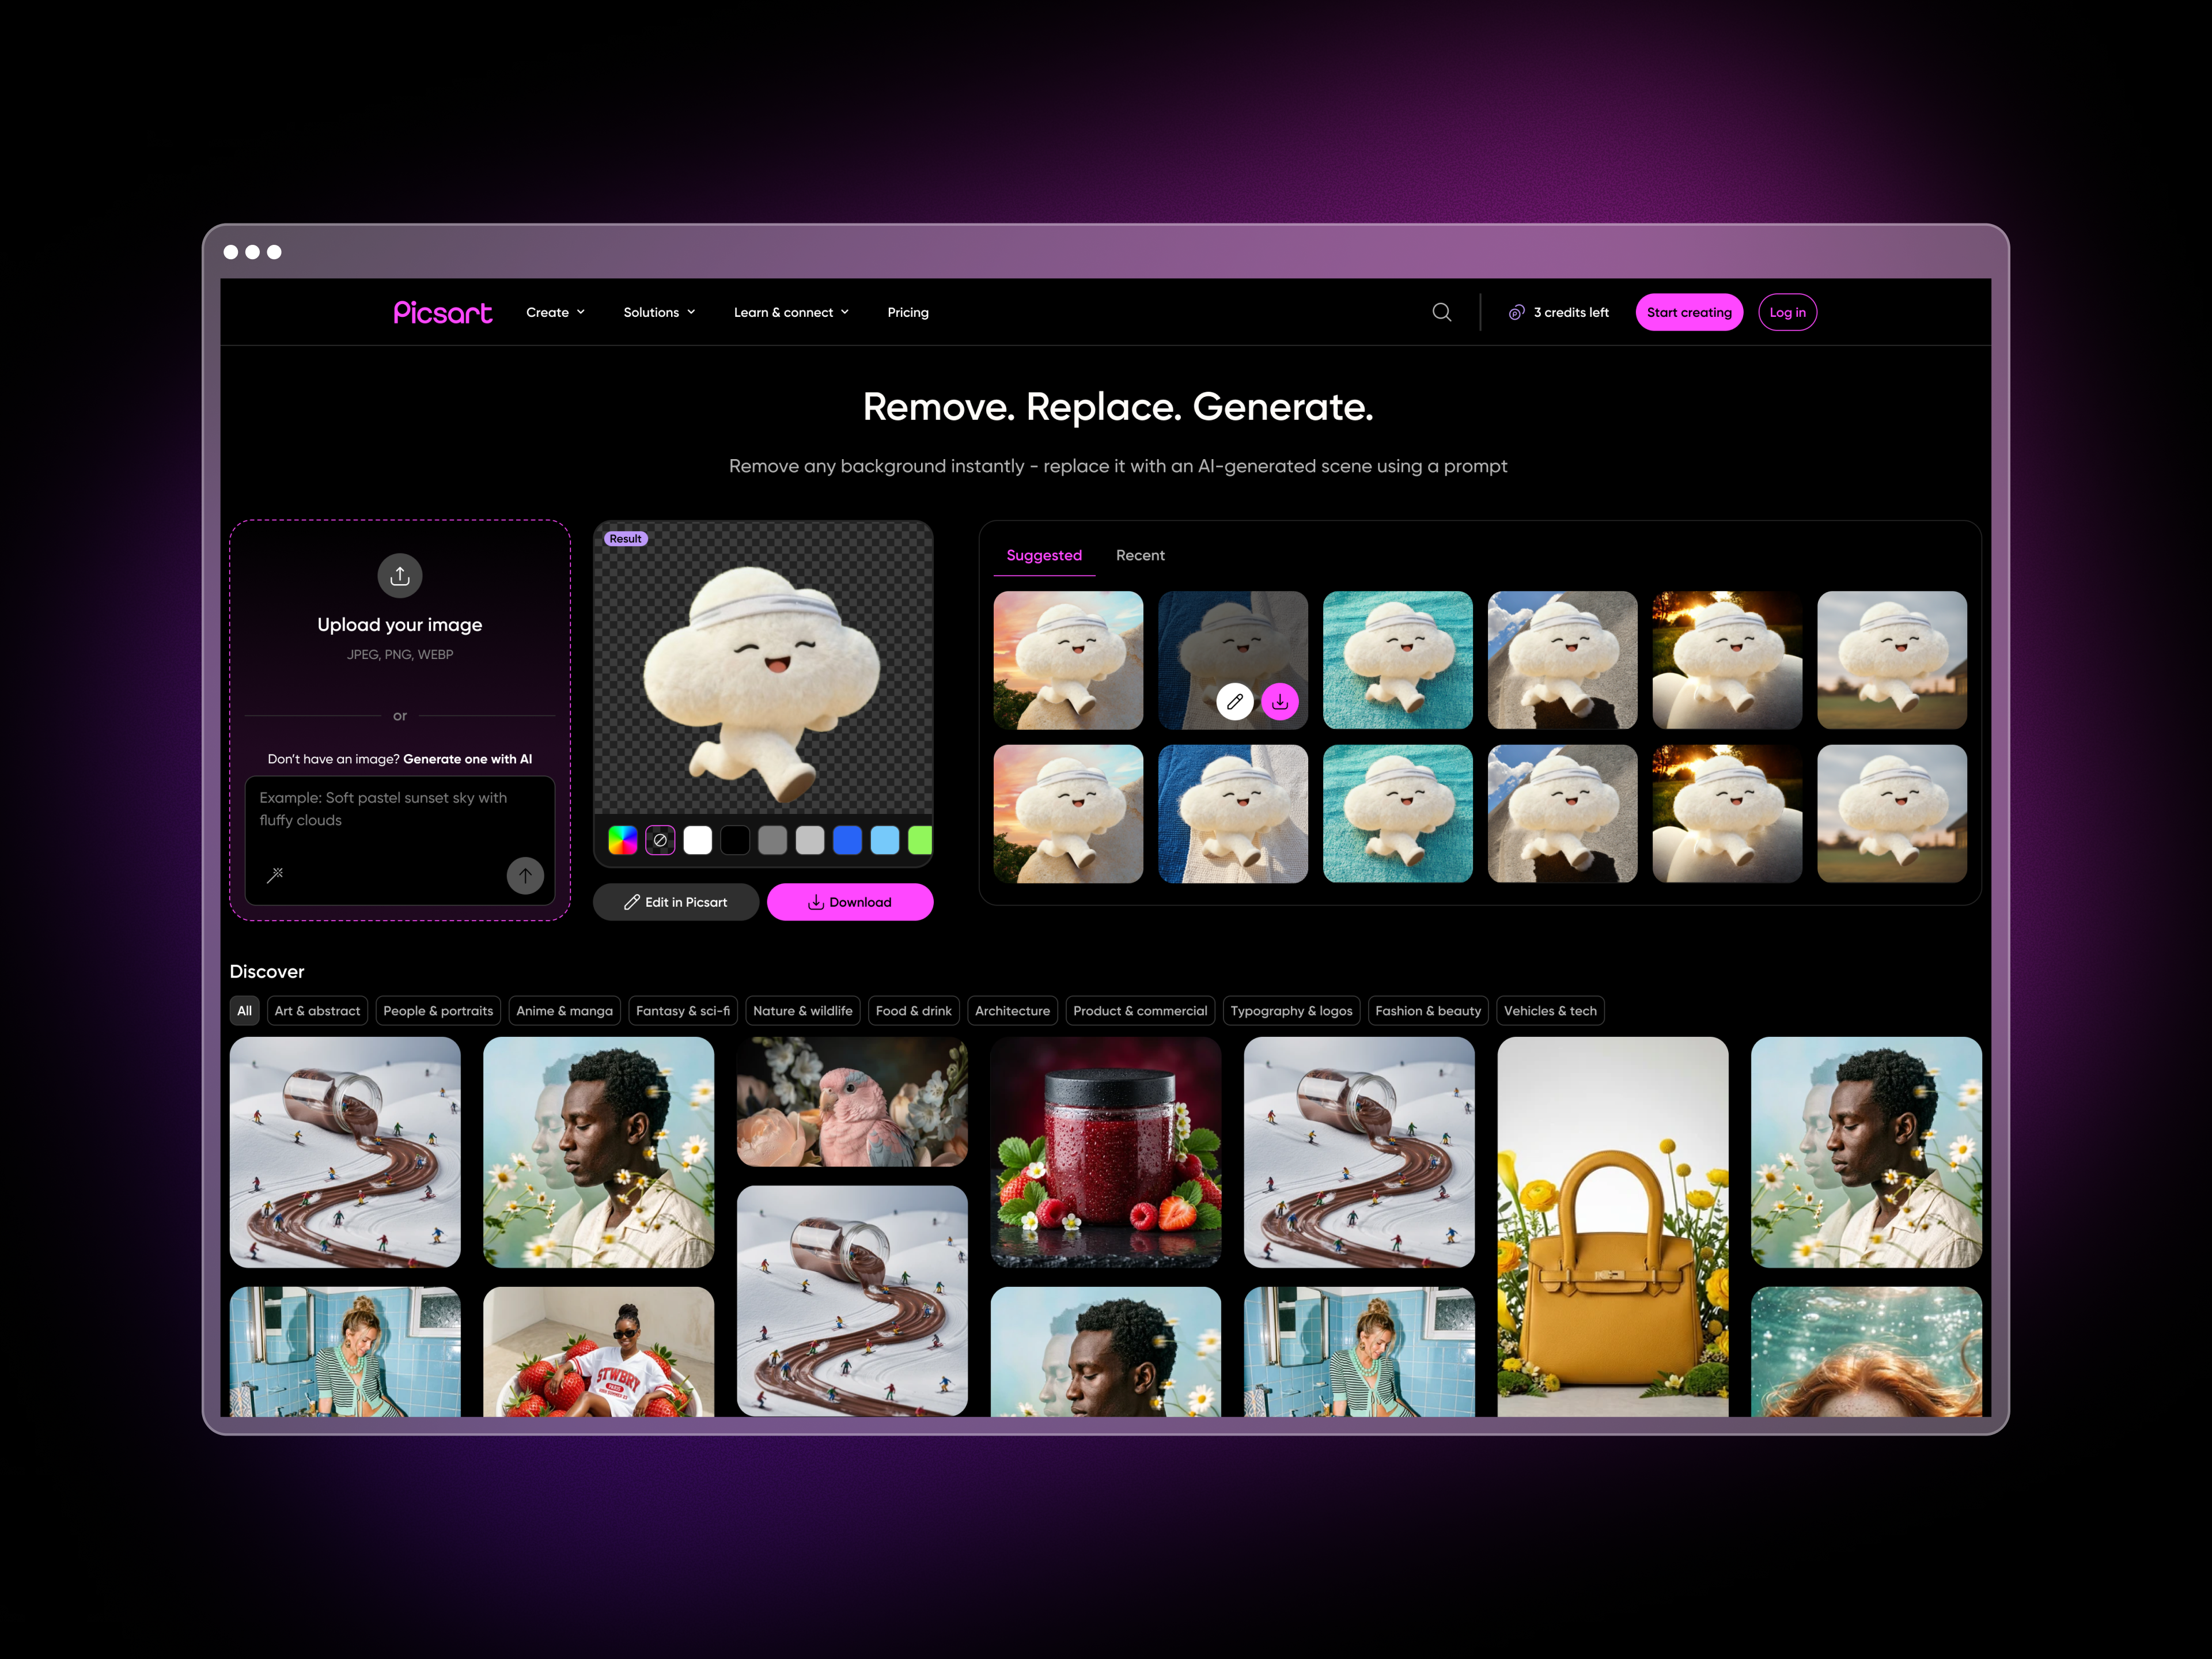Pick the dark gray background swatch

pos(772,840)
